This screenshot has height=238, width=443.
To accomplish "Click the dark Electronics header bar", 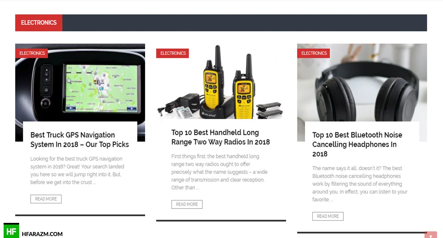I will click(x=245, y=23).
